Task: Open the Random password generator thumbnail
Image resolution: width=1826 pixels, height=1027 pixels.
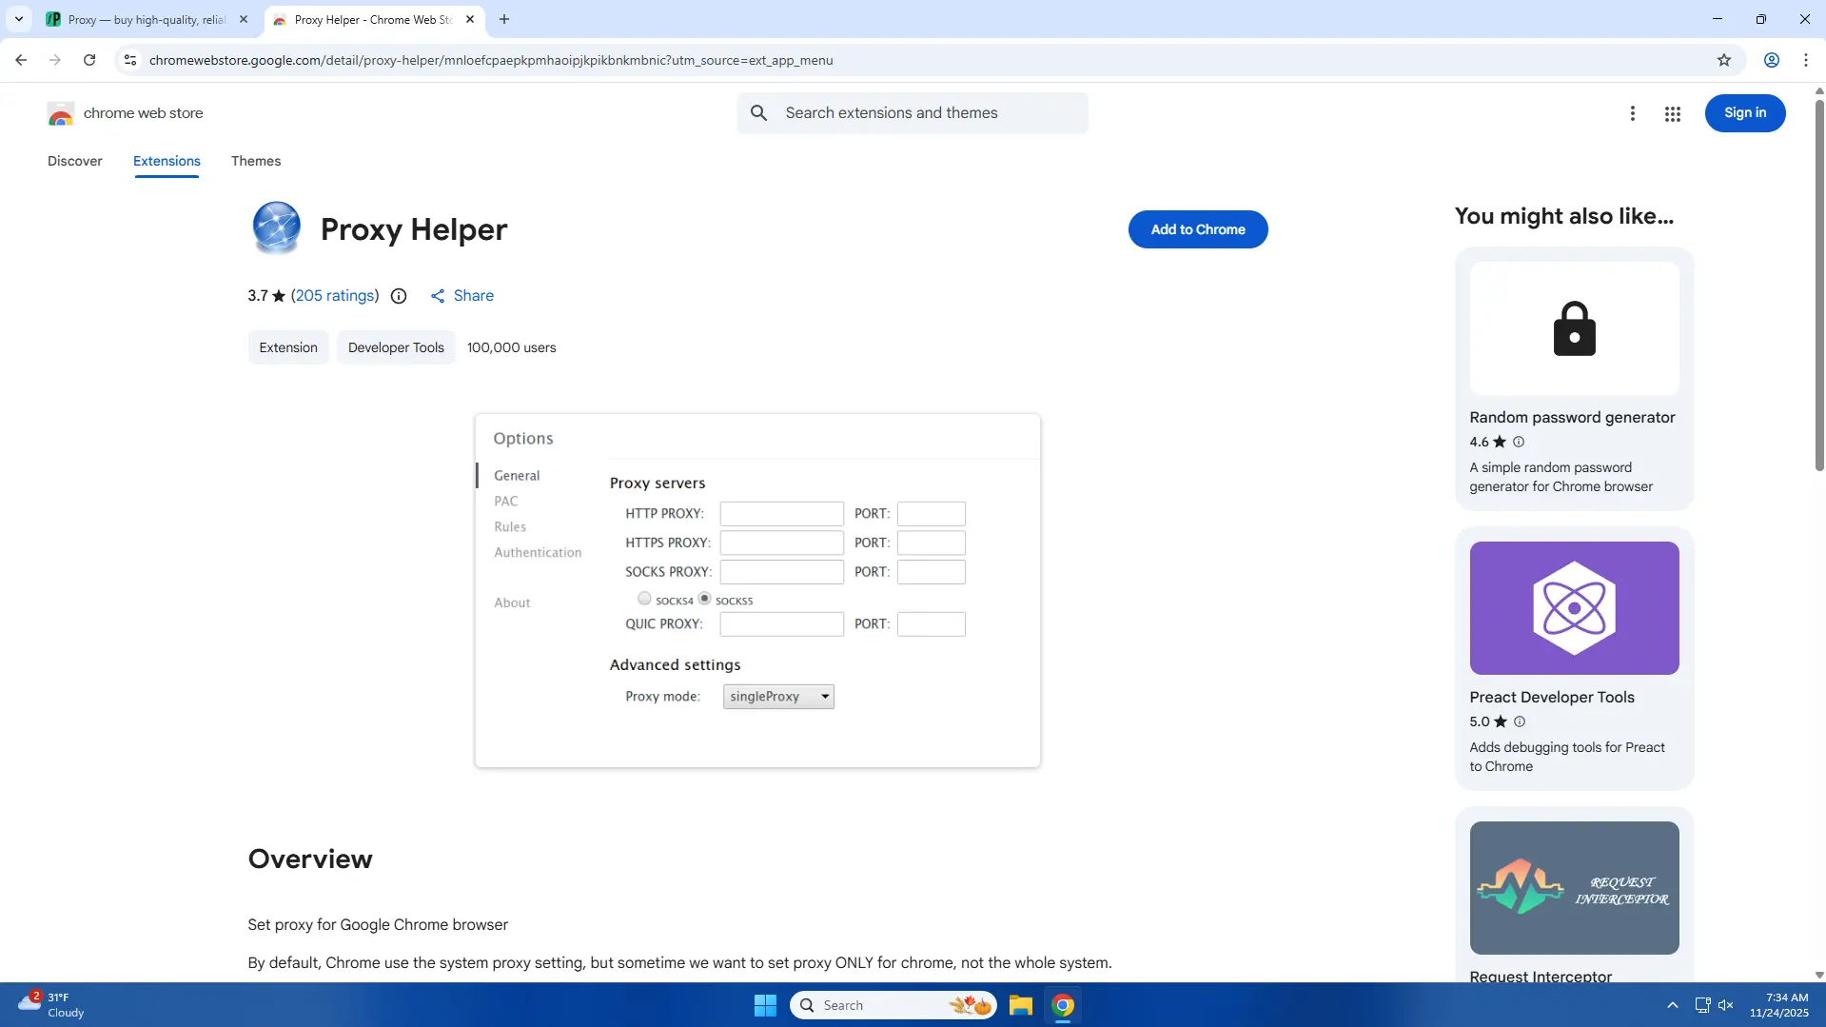Action: (1574, 328)
